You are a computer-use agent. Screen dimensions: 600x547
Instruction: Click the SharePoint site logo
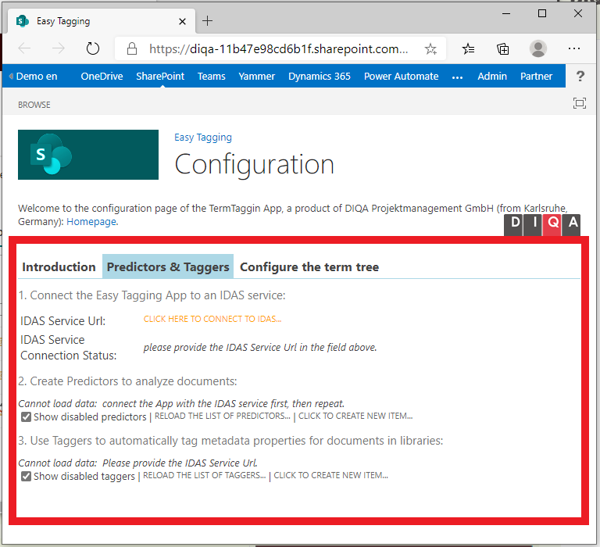(88, 155)
